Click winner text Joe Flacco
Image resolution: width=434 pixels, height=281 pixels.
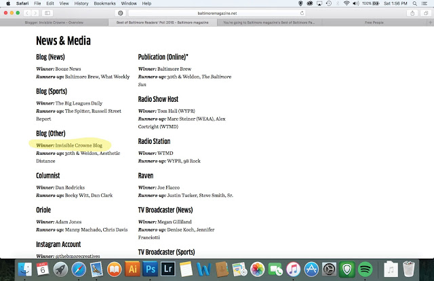click(x=169, y=187)
